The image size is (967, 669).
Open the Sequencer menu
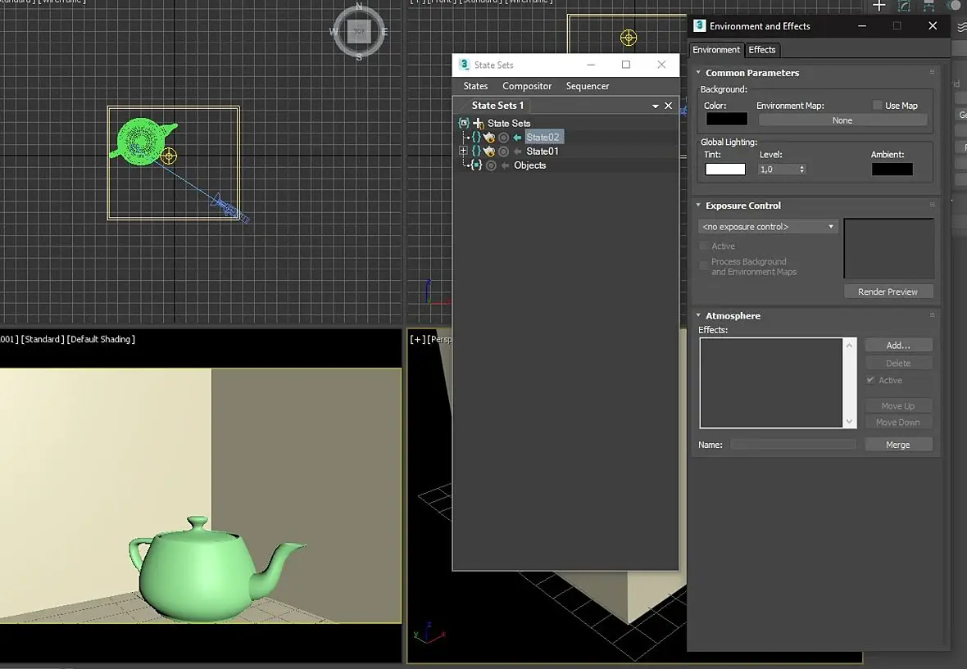(x=587, y=86)
